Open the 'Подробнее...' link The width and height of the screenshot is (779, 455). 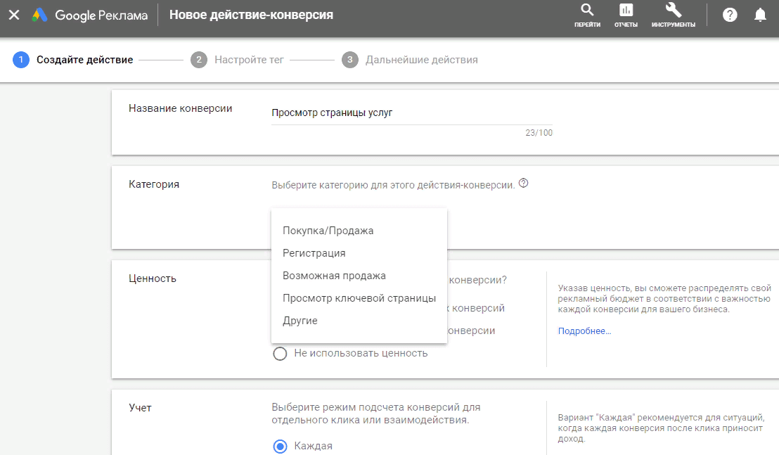click(x=584, y=331)
